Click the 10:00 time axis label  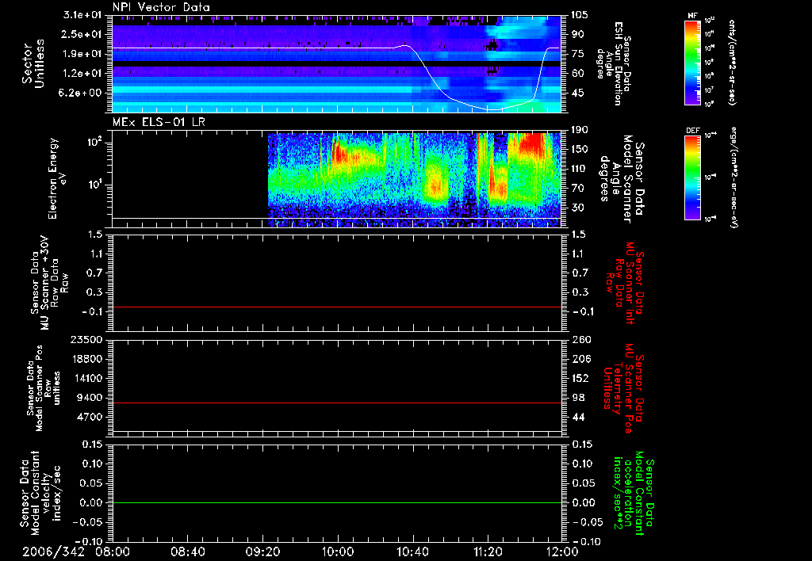[x=338, y=551]
